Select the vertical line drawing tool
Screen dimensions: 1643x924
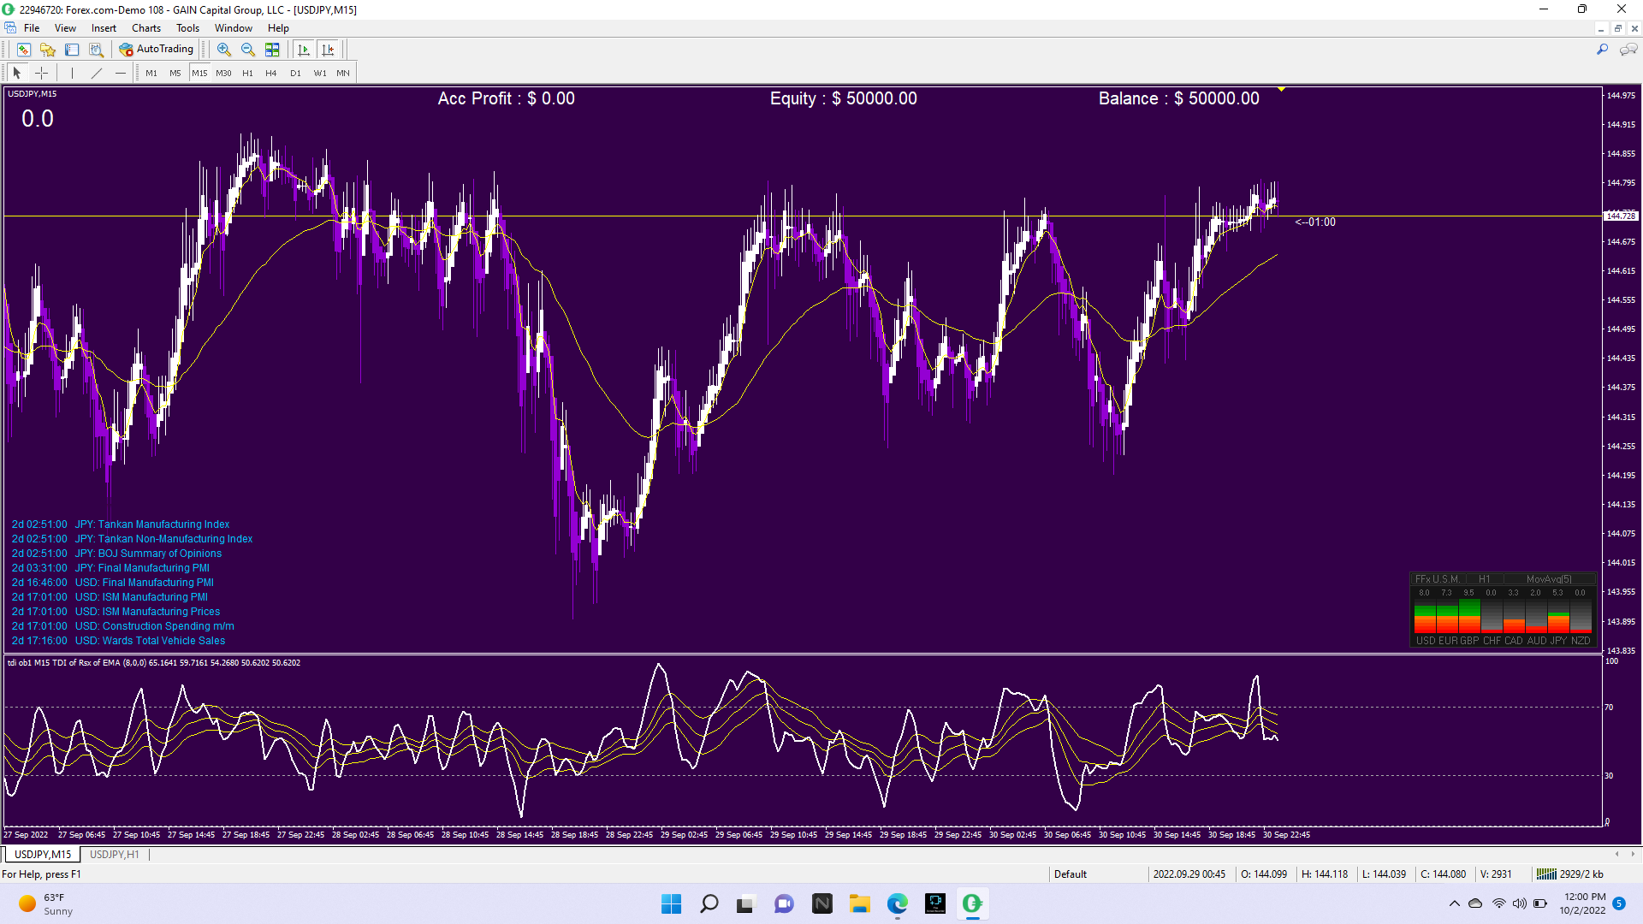[x=72, y=73]
